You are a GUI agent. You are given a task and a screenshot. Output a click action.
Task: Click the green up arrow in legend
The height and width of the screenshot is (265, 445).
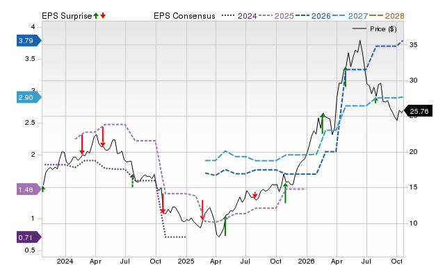96,15
